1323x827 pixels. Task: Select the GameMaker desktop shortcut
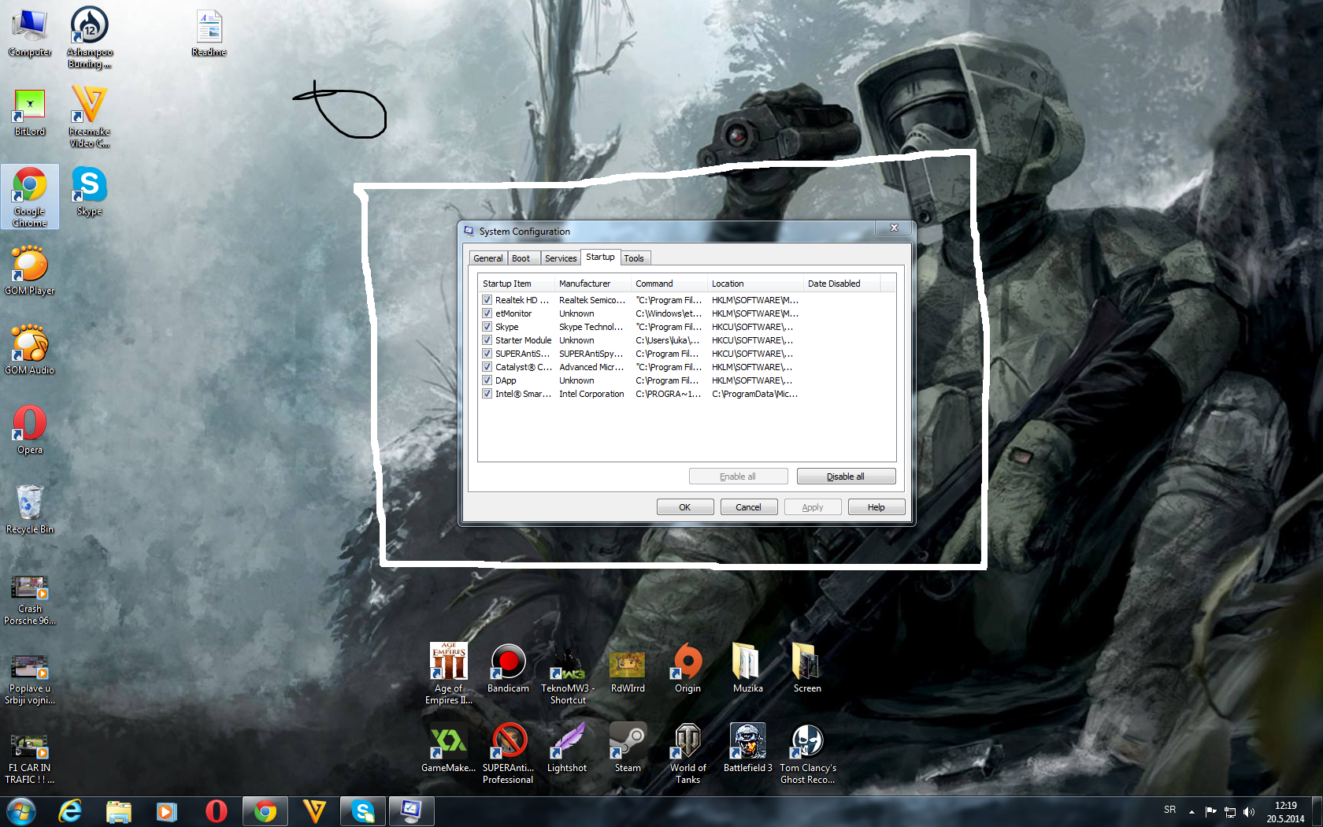click(449, 748)
